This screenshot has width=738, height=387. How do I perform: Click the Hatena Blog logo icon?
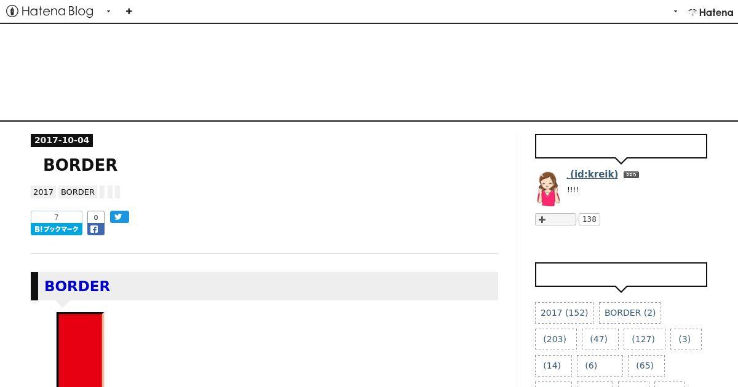pyautogui.click(x=12, y=11)
